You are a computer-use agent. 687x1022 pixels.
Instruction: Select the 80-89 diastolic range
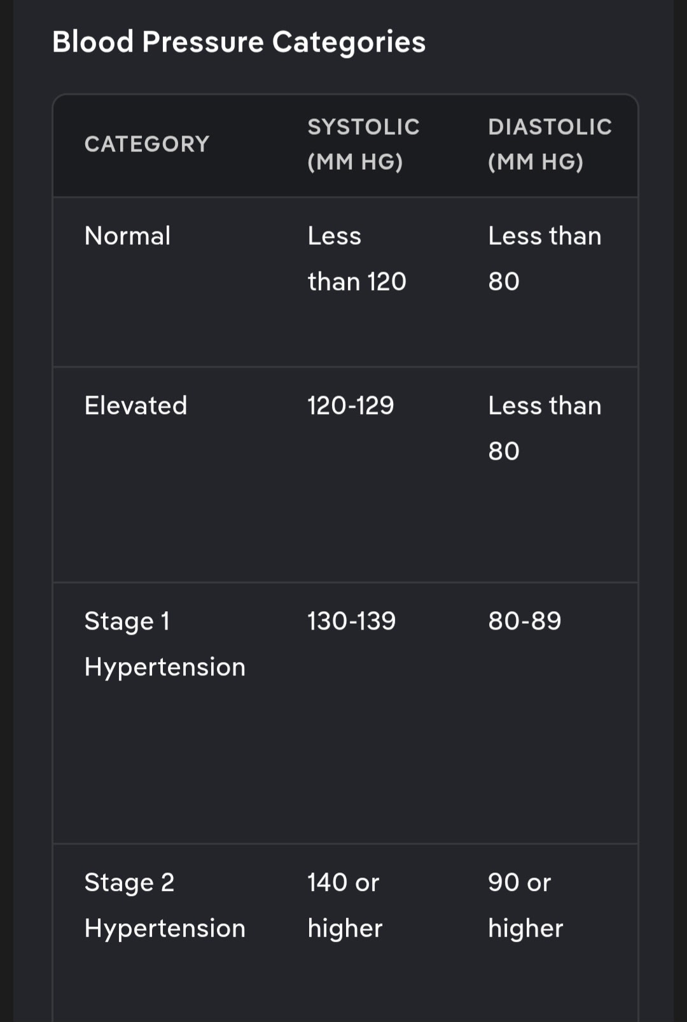click(525, 621)
